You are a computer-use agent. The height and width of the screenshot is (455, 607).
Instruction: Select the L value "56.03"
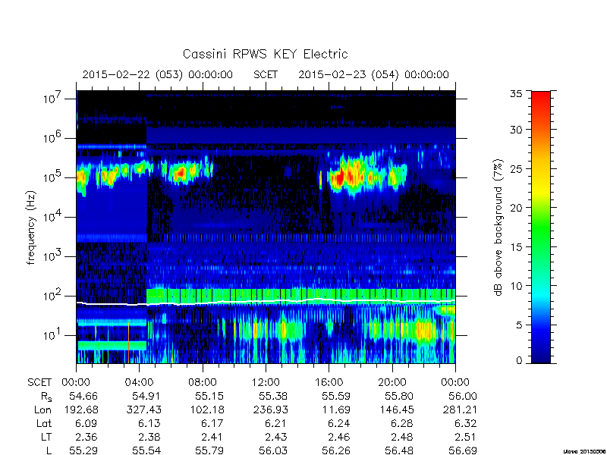pyautogui.click(x=273, y=450)
